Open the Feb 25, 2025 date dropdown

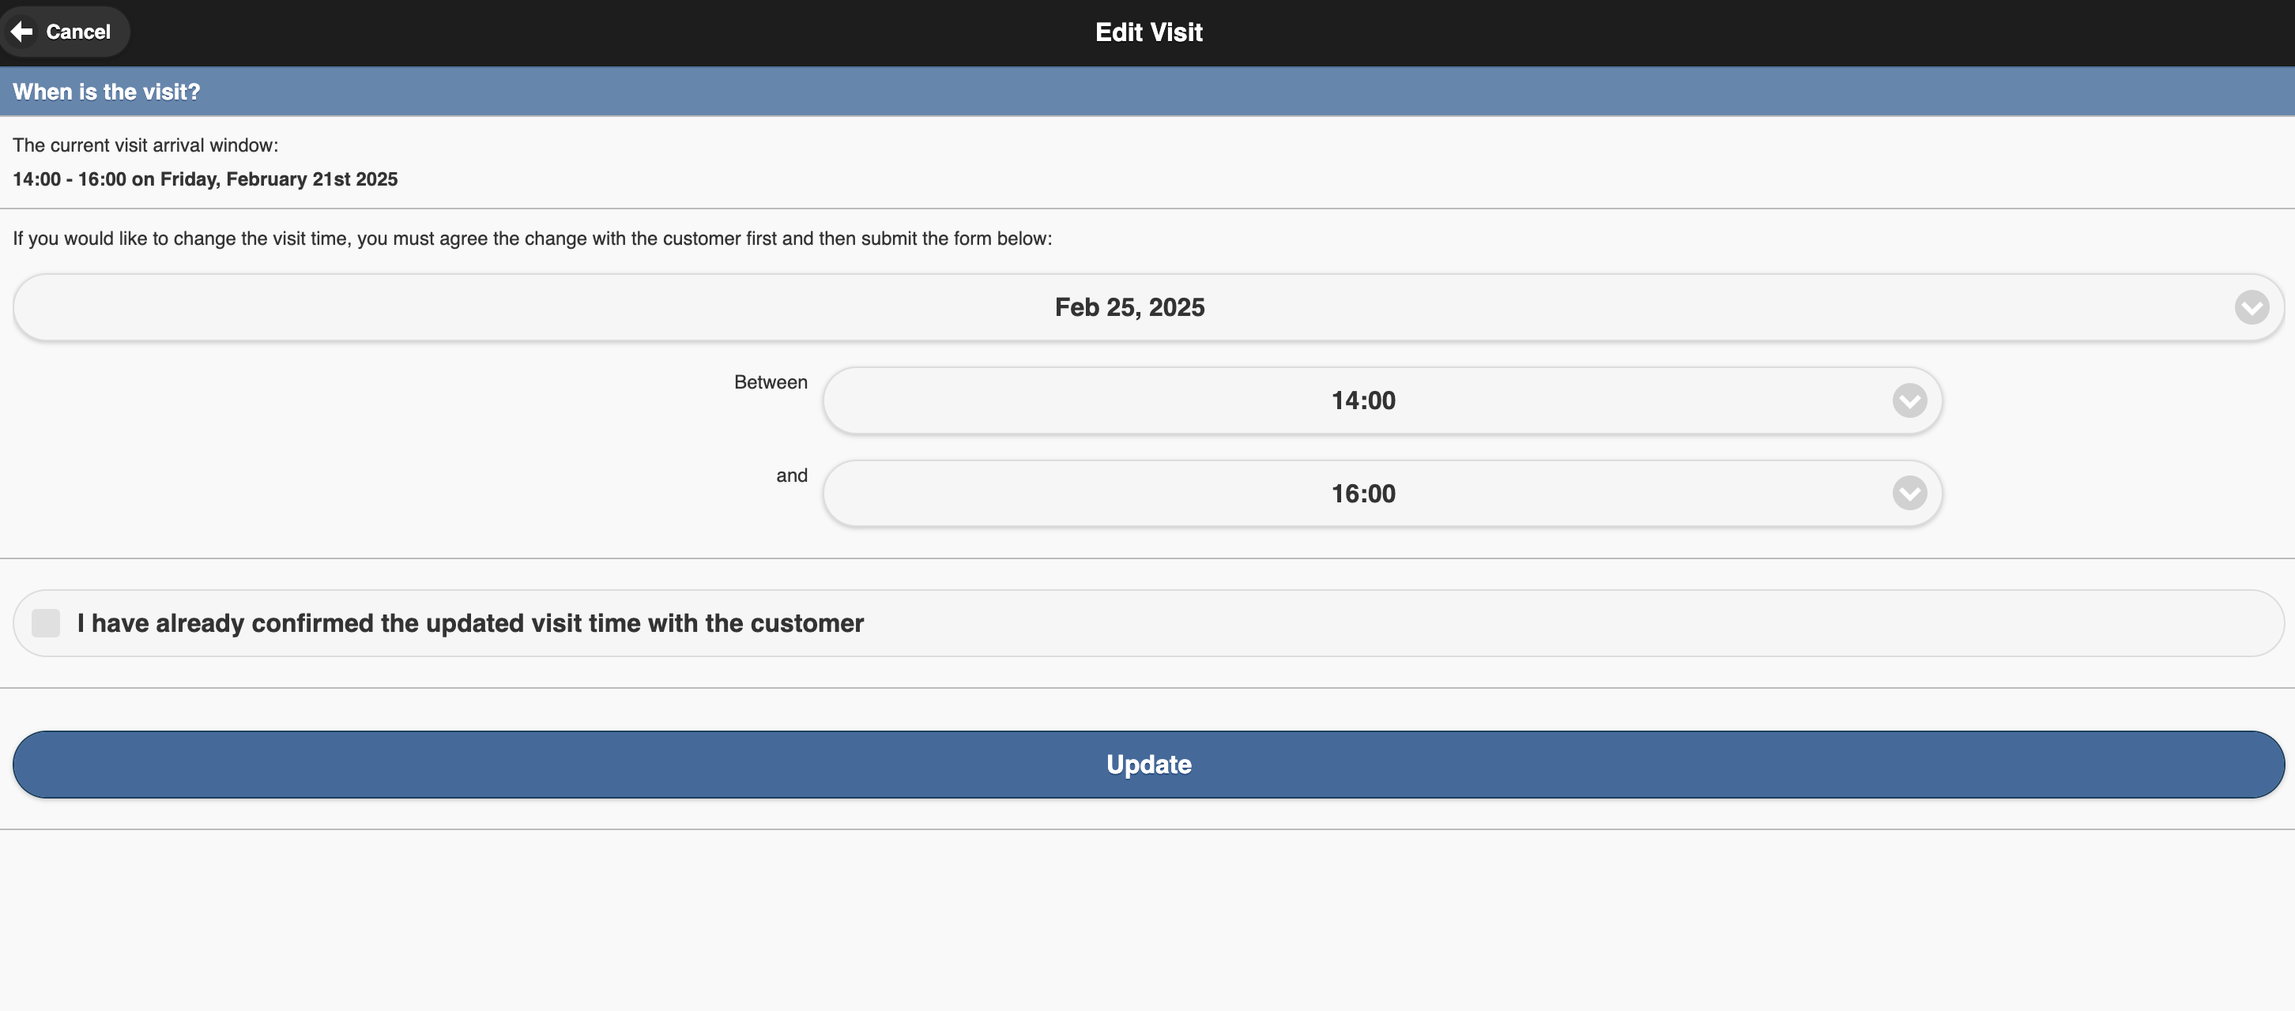pos(1147,307)
